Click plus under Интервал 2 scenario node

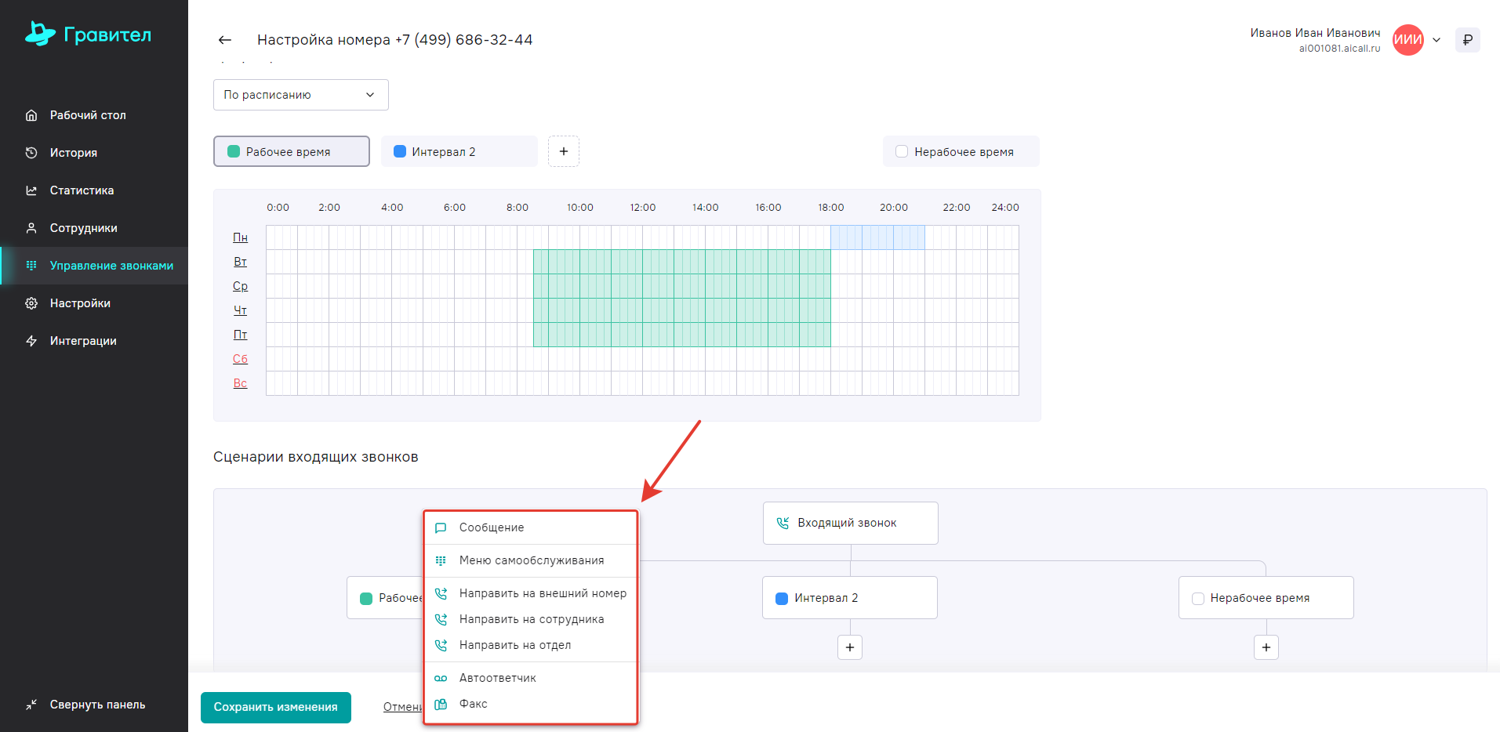[850, 647]
